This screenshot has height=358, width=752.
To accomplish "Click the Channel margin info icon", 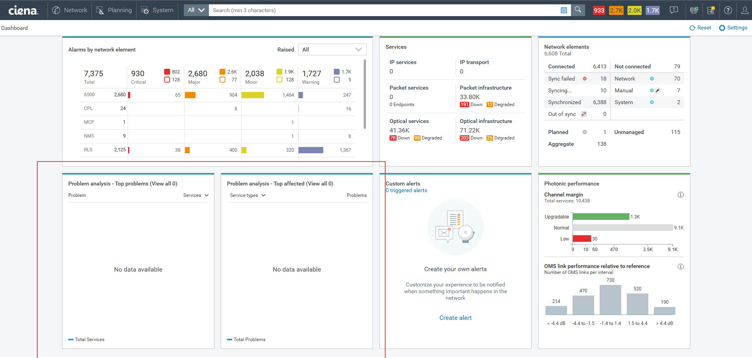I will pos(681,195).
